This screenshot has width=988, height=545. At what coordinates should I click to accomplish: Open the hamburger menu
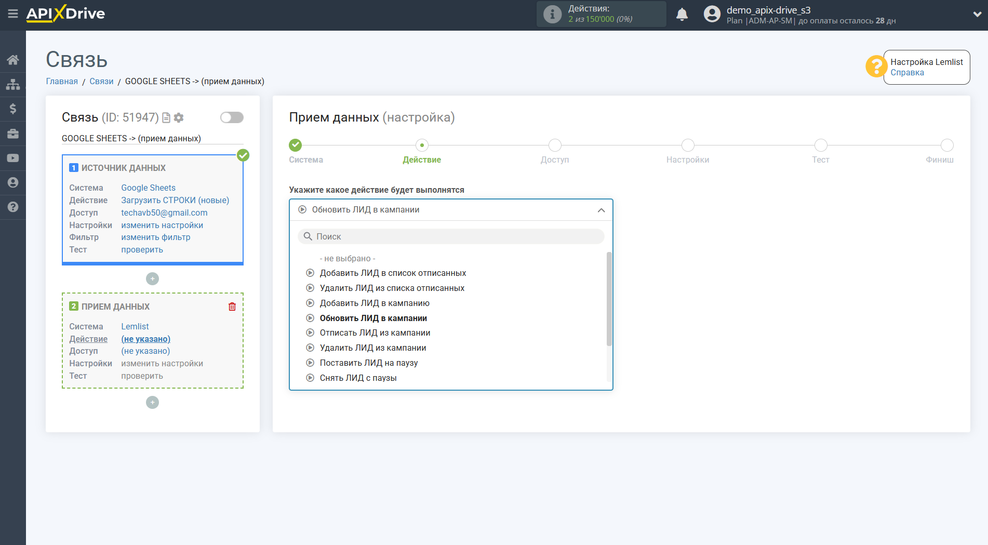click(13, 14)
